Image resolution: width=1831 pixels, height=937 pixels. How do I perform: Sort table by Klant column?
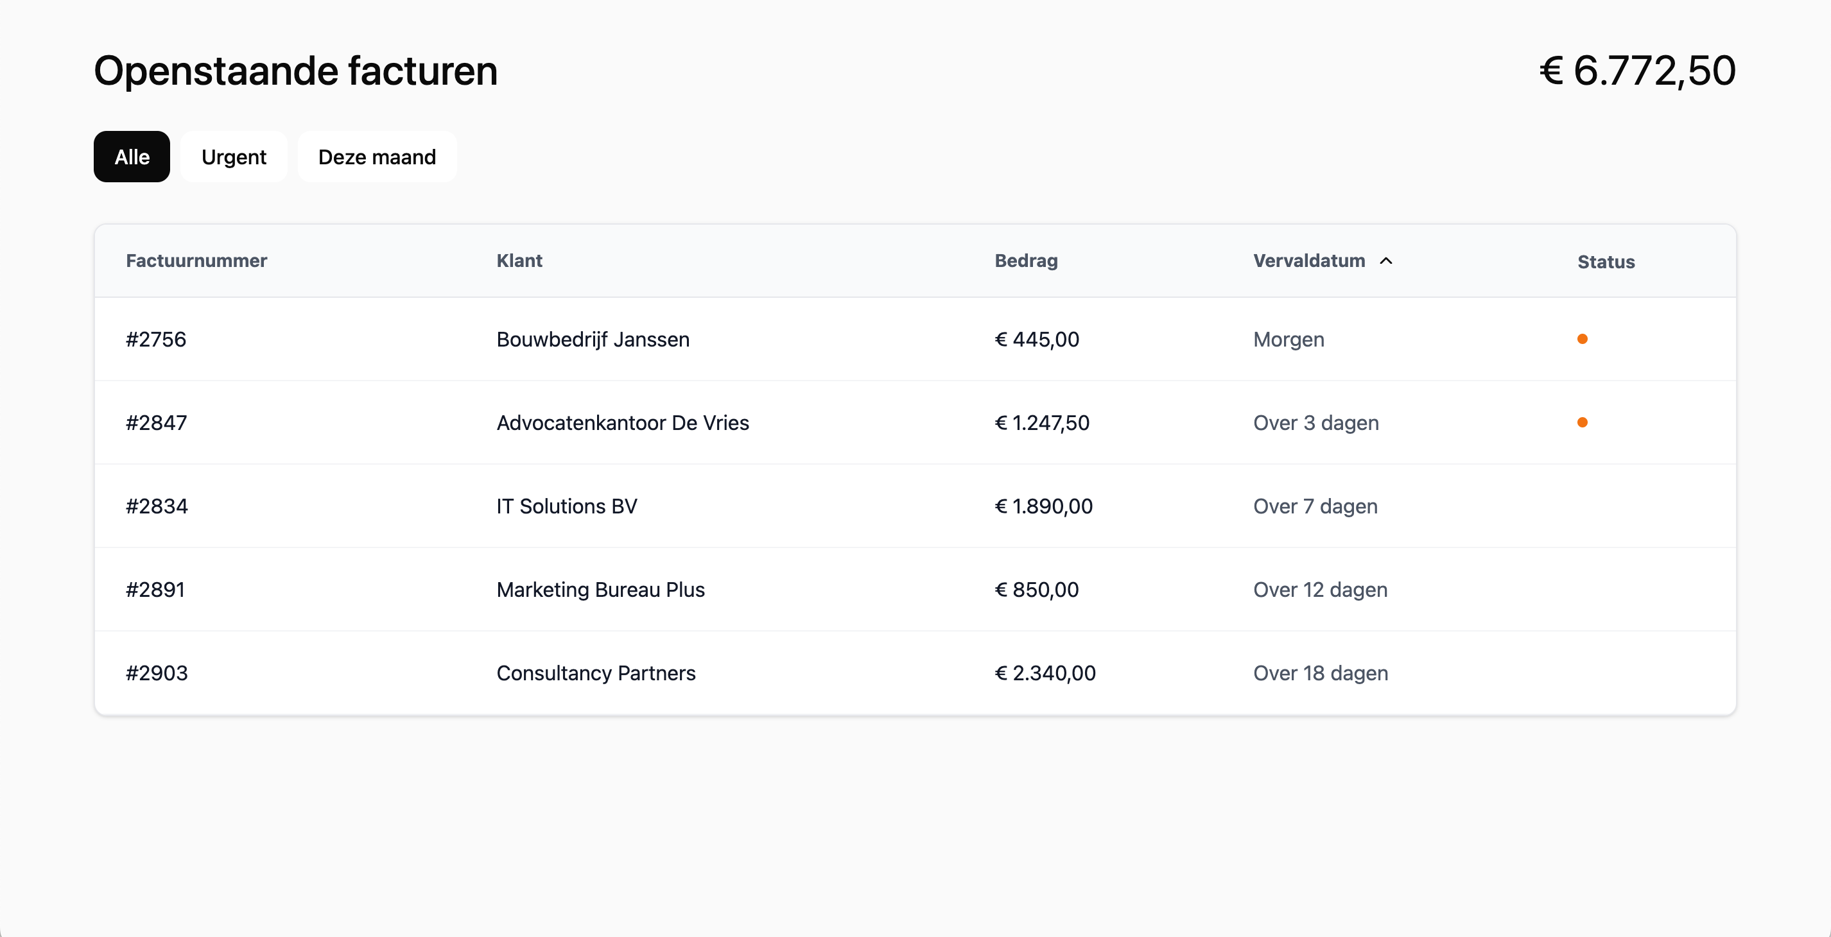[x=519, y=261]
